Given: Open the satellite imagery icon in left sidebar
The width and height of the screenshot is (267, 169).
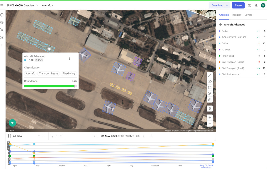Looking at the screenshot, I should (2, 30).
